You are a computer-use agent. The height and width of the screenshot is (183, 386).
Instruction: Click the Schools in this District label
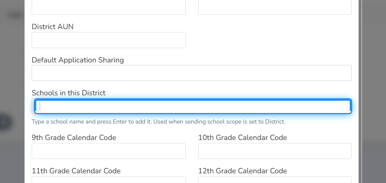68,93
